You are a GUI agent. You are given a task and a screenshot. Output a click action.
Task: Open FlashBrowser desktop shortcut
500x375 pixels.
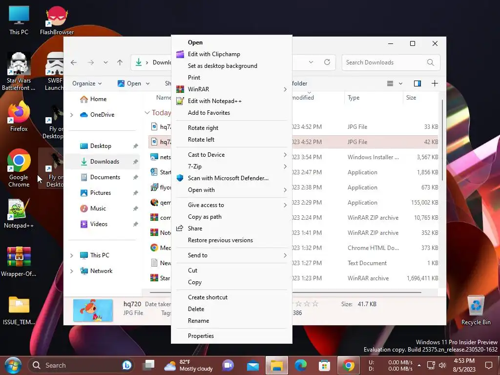[x=57, y=20]
